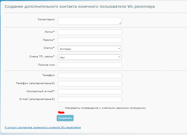Click the Коментарии text area
This screenshot has width=187, height=135.
[x=90, y=21]
